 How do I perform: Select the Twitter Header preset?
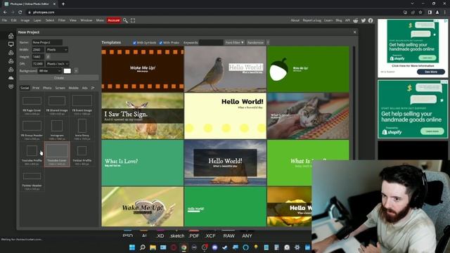(x=32, y=179)
